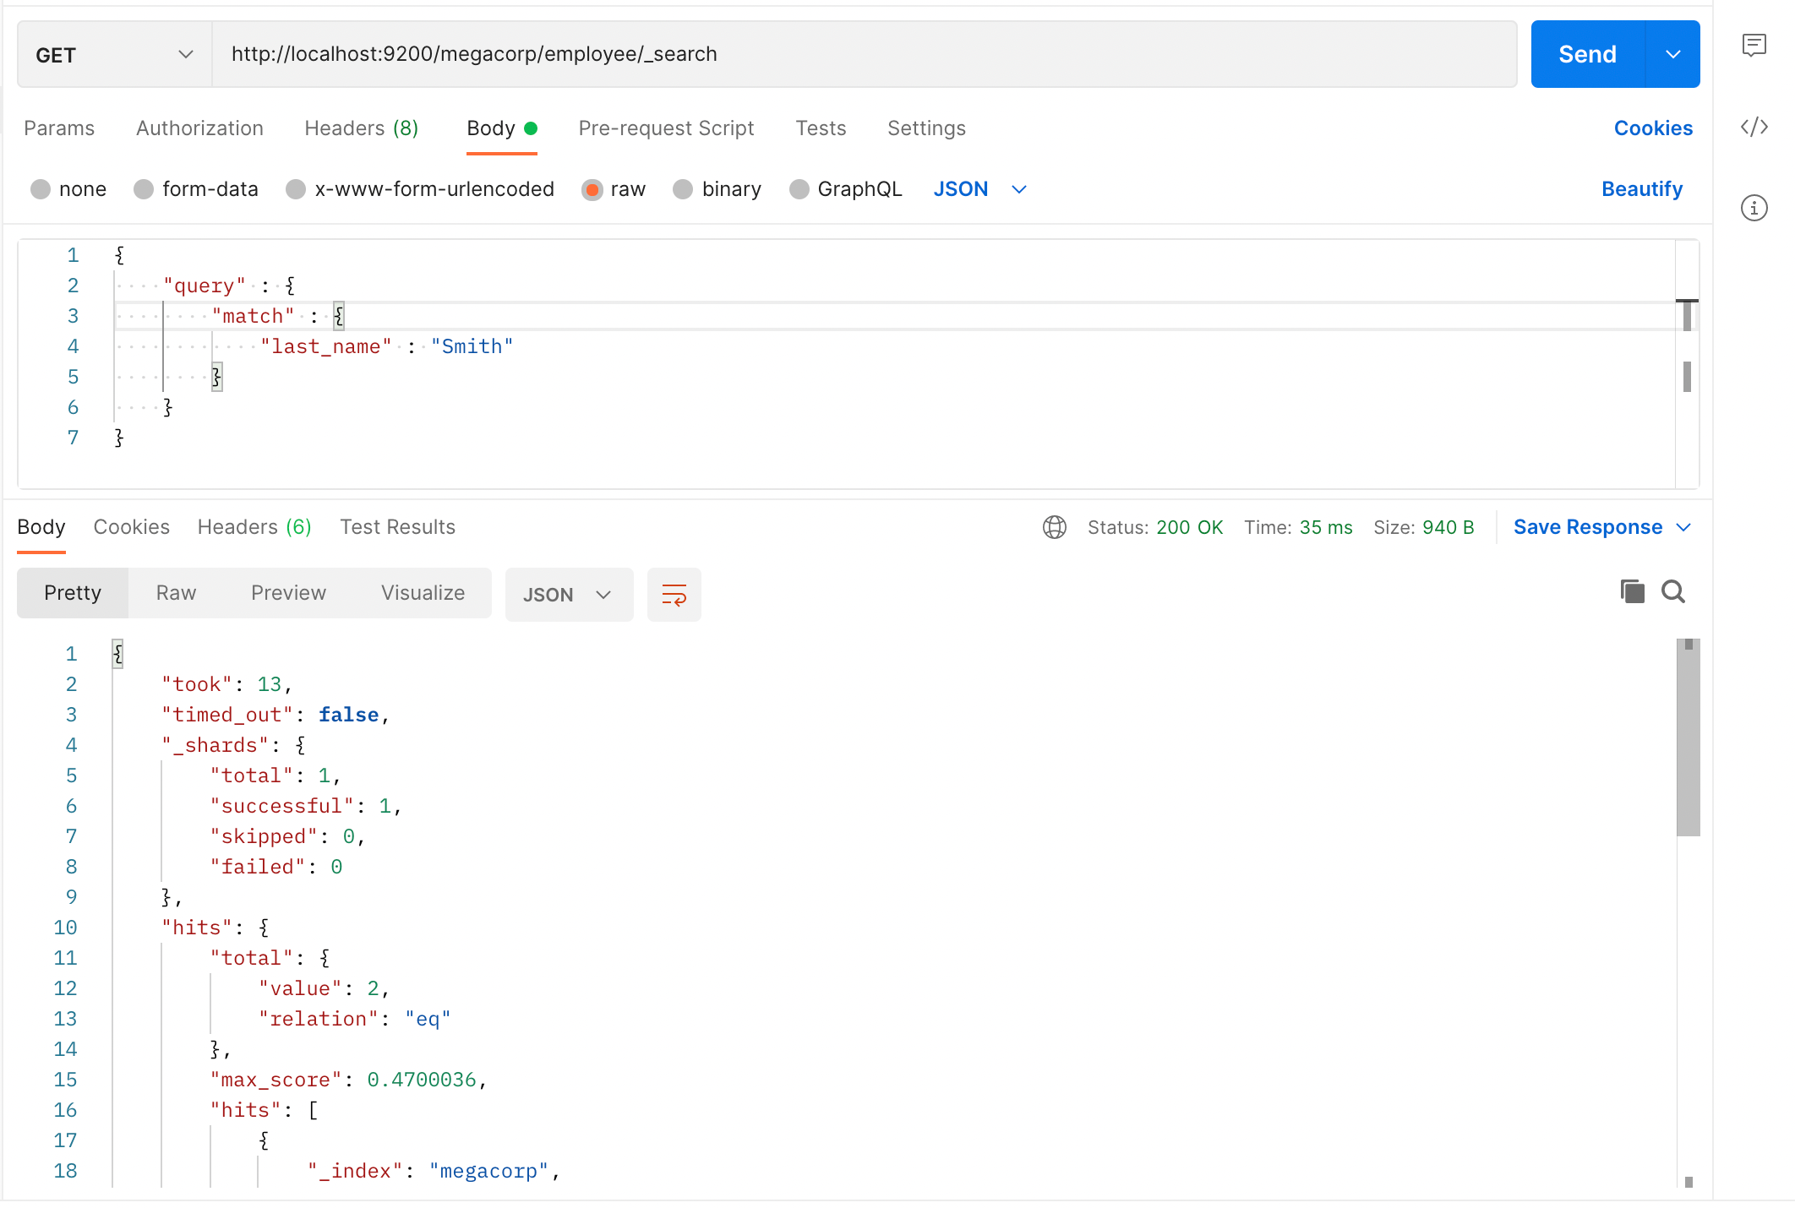Screen dimensions: 1795x1208
Task: Open the code snippet icon
Action: [x=1754, y=127]
